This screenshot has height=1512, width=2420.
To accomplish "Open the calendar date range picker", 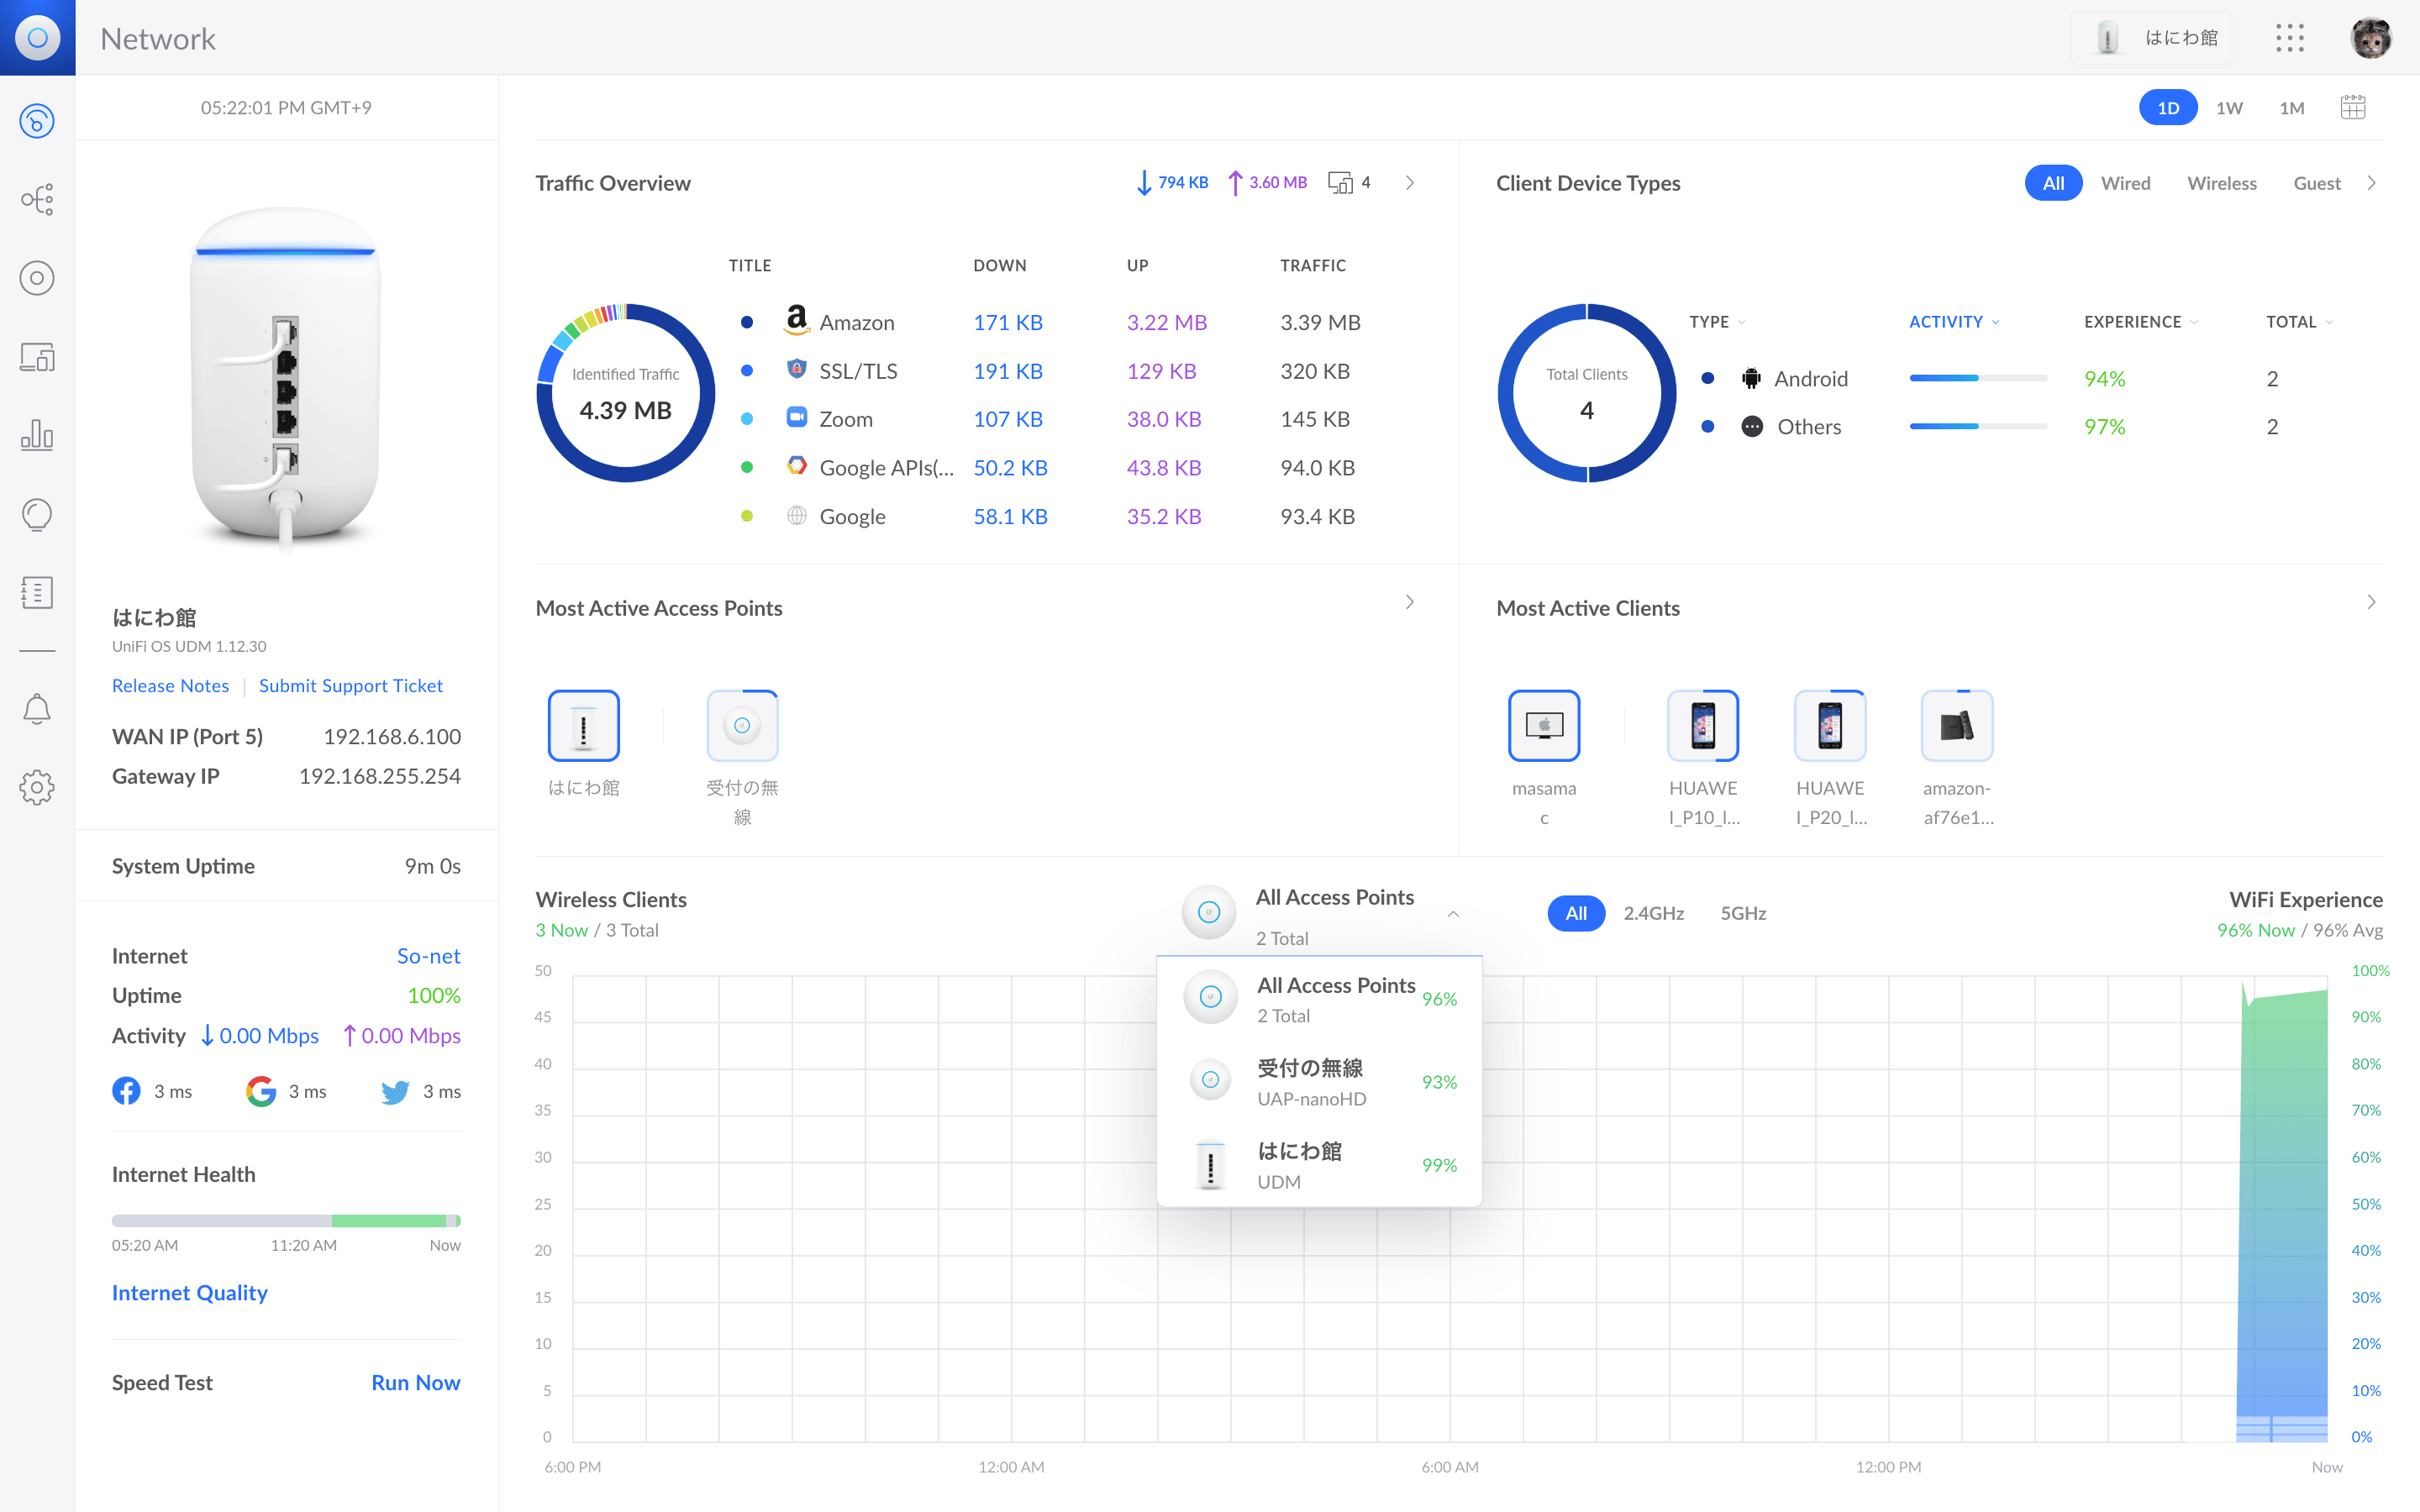I will point(2353,107).
